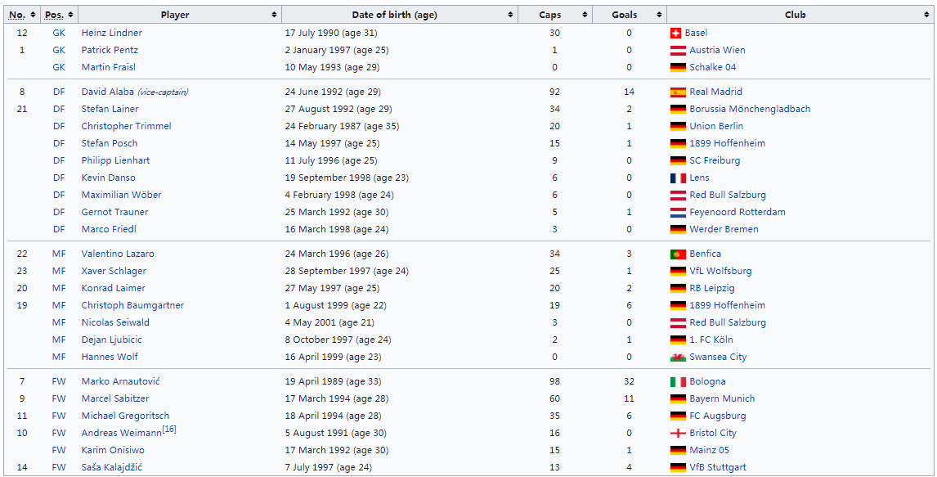The height and width of the screenshot is (477, 937).
Task: Open the Bayern Munich club link
Action: (722, 399)
